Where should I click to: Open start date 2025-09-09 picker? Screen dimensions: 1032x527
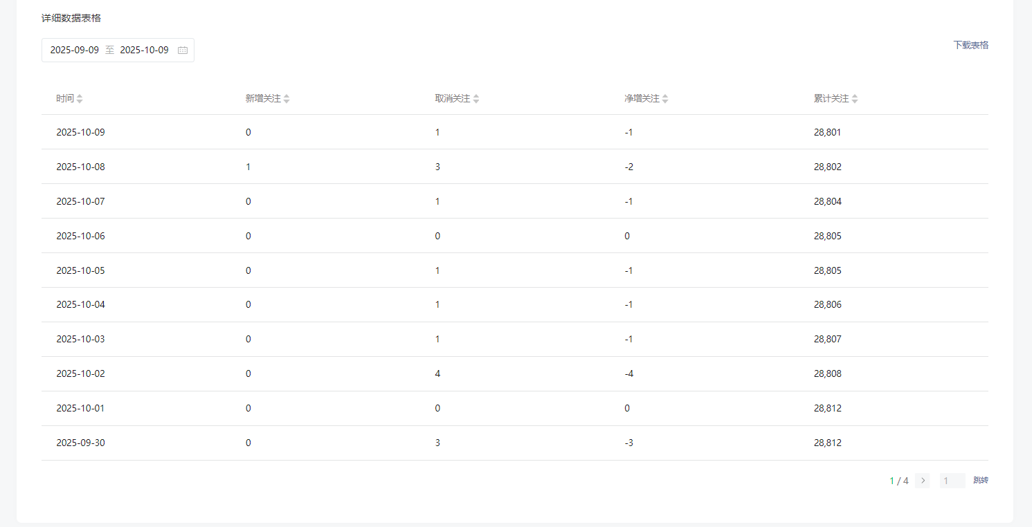75,50
